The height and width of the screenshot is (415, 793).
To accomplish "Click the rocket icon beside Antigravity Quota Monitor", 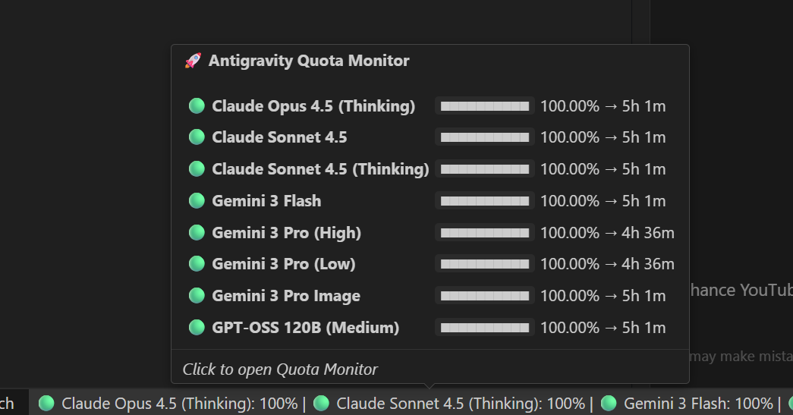I will pyautogui.click(x=193, y=61).
